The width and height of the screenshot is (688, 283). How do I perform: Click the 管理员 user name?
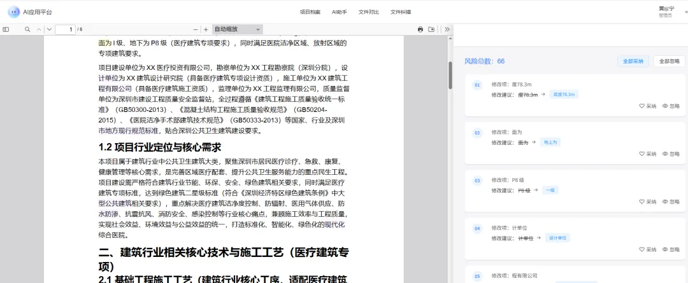pos(665,15)
